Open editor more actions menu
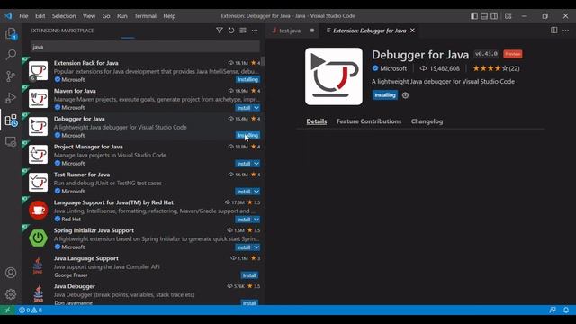This screenshot has height=324, width=576. [x=566, y=30]
